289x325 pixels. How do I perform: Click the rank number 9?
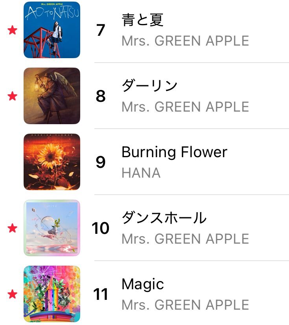[101, 162]
